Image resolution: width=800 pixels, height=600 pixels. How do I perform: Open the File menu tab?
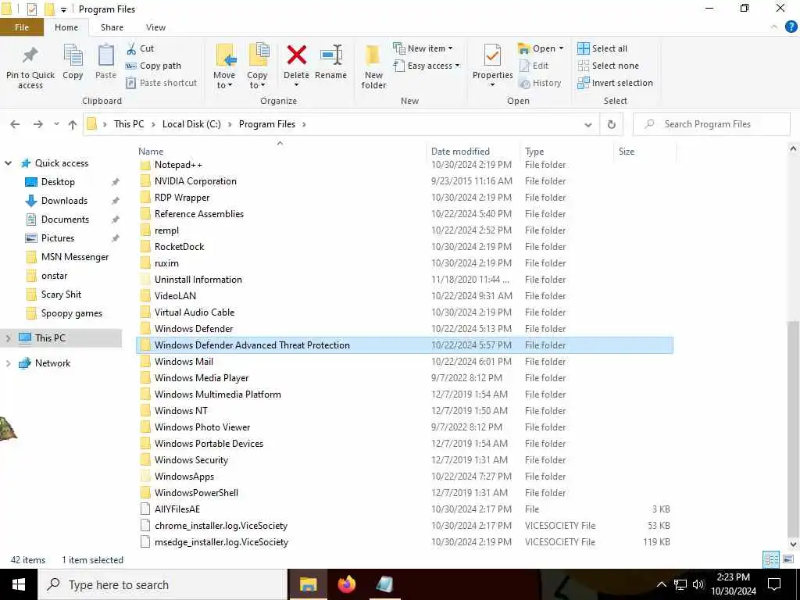click(x=22, y=27)
